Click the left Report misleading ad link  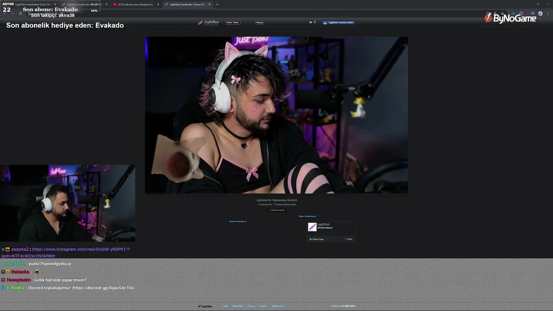238,221
